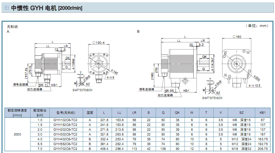275x153 pixels.
Task: Click the 271.8 L value
Action: [x=104, y=130]
